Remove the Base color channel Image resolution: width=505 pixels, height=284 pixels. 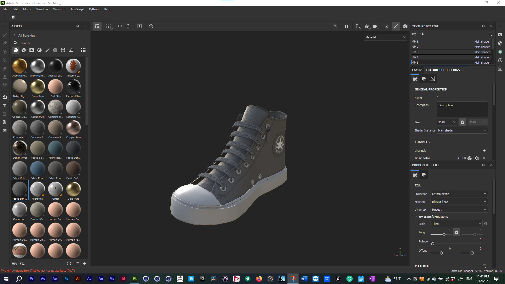(x=484, y=158)
